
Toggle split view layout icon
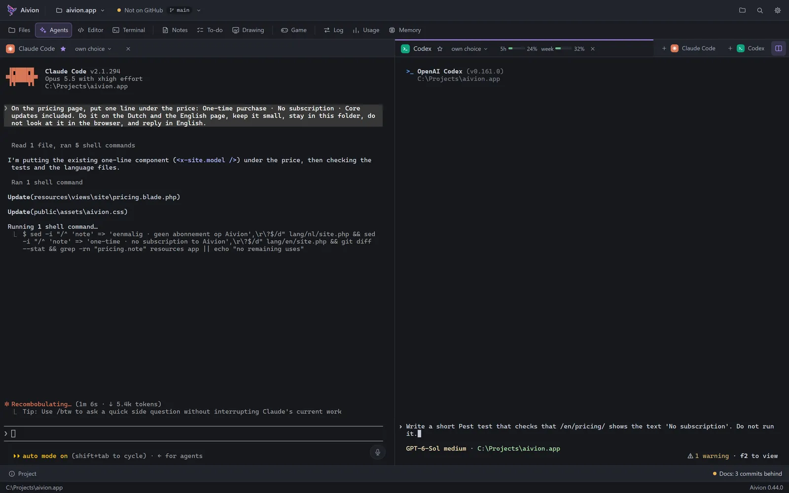click(x=779, y=48)
